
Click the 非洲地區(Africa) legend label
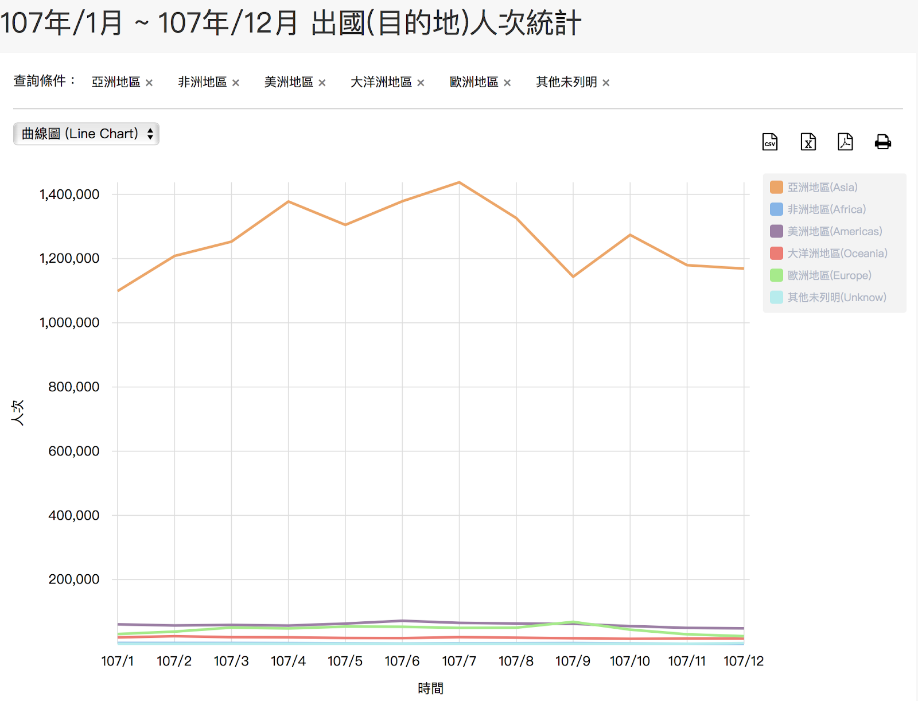[827, 209]
